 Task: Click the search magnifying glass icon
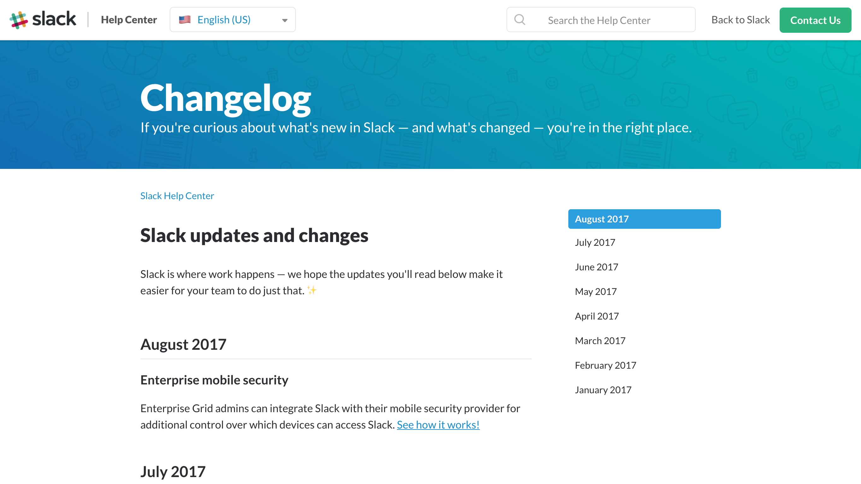[520, 20]
